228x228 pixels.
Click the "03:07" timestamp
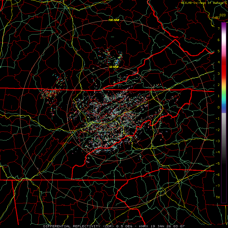(179, 226)
